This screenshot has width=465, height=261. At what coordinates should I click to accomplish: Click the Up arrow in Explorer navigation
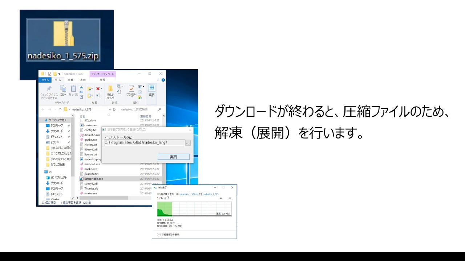pos(60,109)
